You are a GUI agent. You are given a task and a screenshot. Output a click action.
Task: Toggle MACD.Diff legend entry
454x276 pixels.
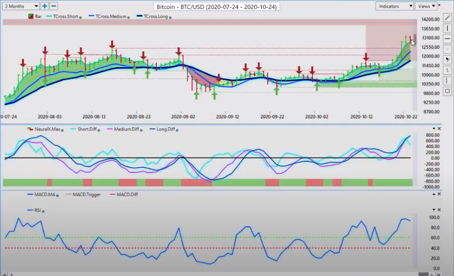tap(124, 195)
